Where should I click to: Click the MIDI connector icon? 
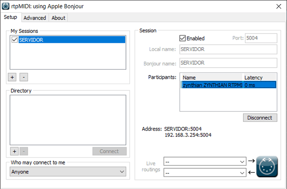[267, 166]
